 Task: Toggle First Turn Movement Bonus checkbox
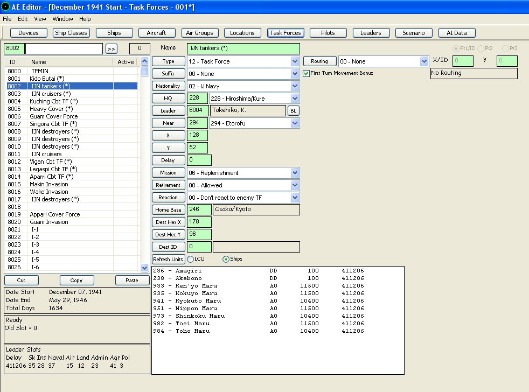tap(307, 73)
